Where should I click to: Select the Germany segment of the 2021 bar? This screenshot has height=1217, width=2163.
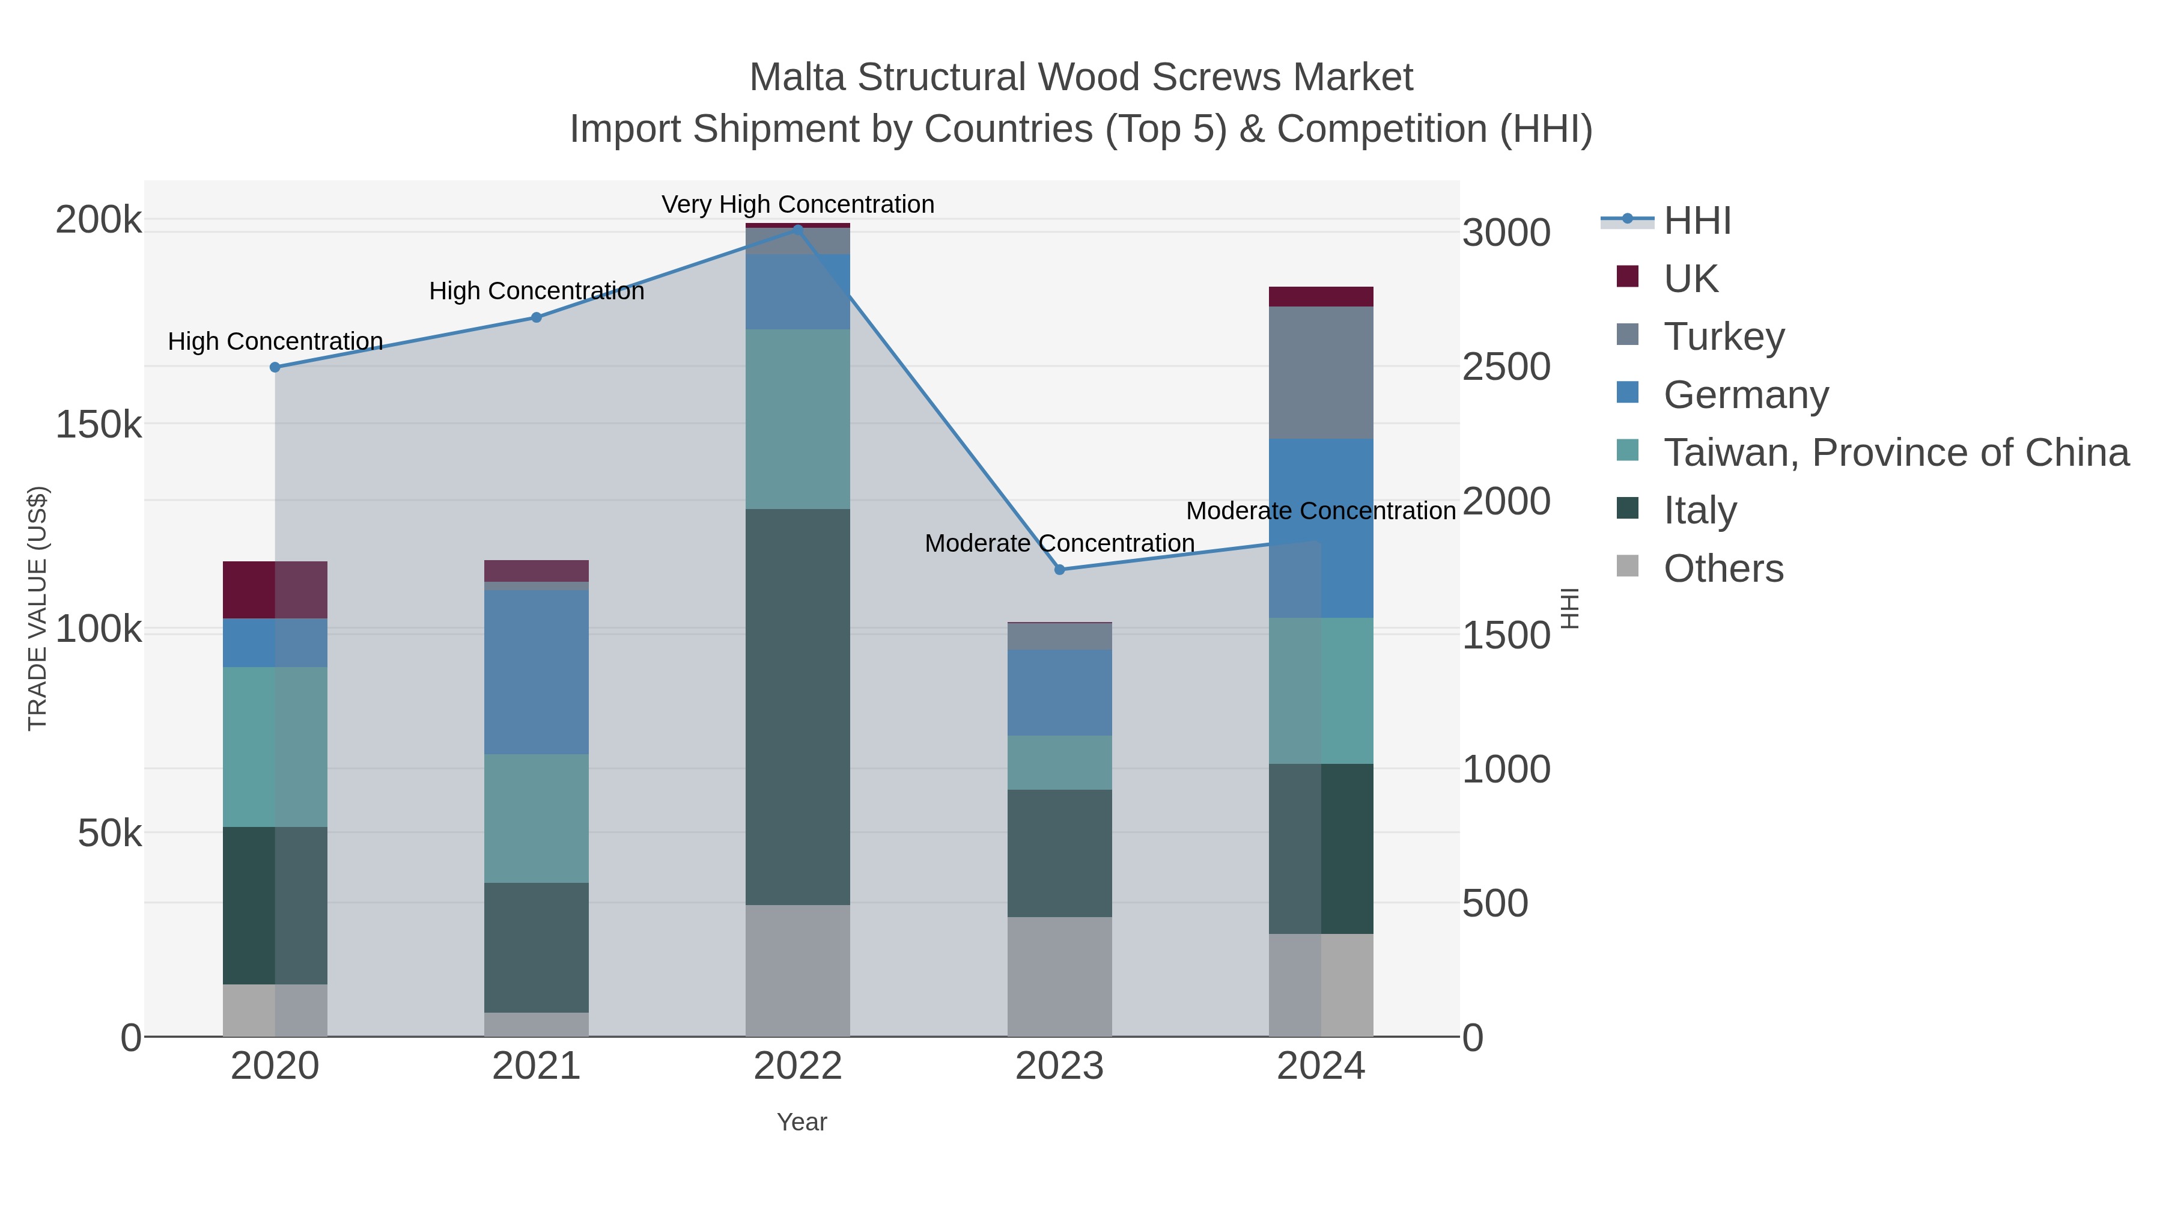[537, 672]
